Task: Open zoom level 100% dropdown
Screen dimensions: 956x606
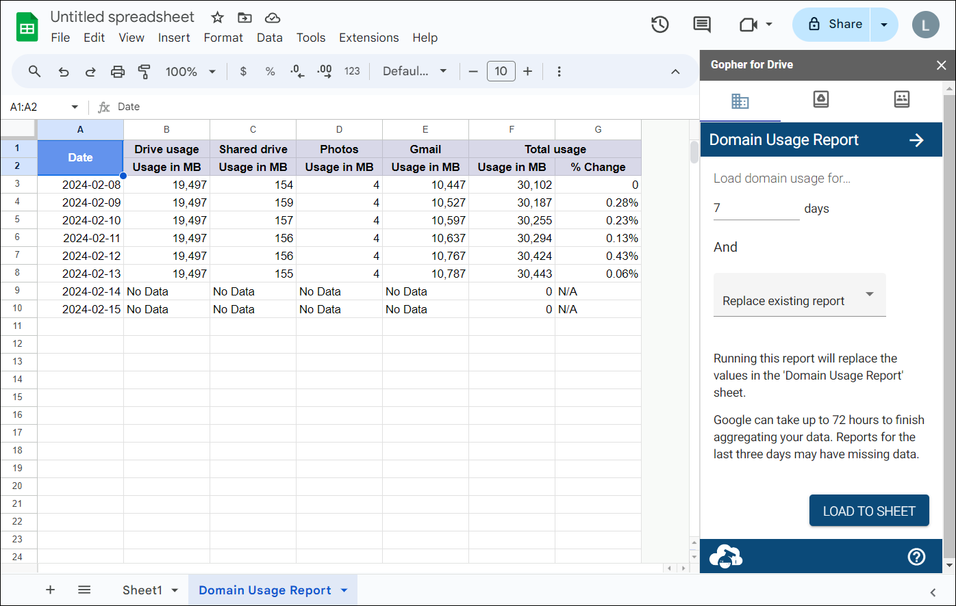Action: click(191, 71)
